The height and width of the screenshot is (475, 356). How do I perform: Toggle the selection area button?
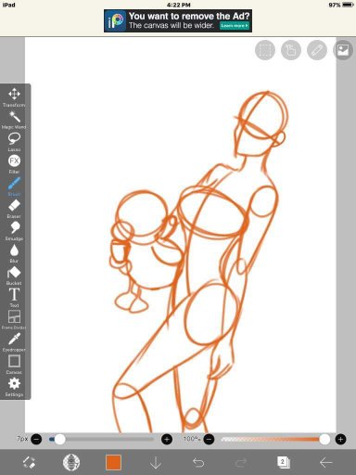265,50
